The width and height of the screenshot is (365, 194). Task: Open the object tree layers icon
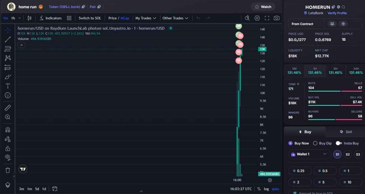tap(8, 185)
